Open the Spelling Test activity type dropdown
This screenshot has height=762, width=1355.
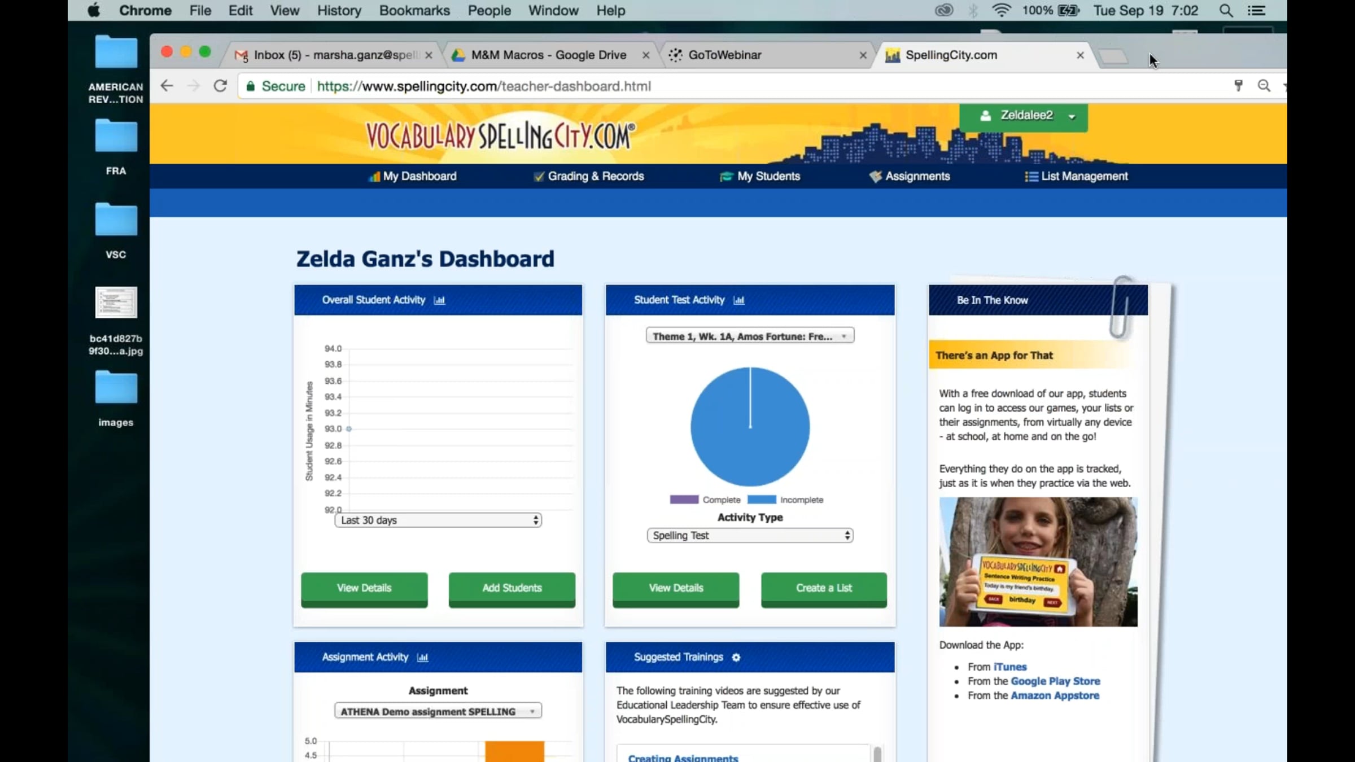750,535
